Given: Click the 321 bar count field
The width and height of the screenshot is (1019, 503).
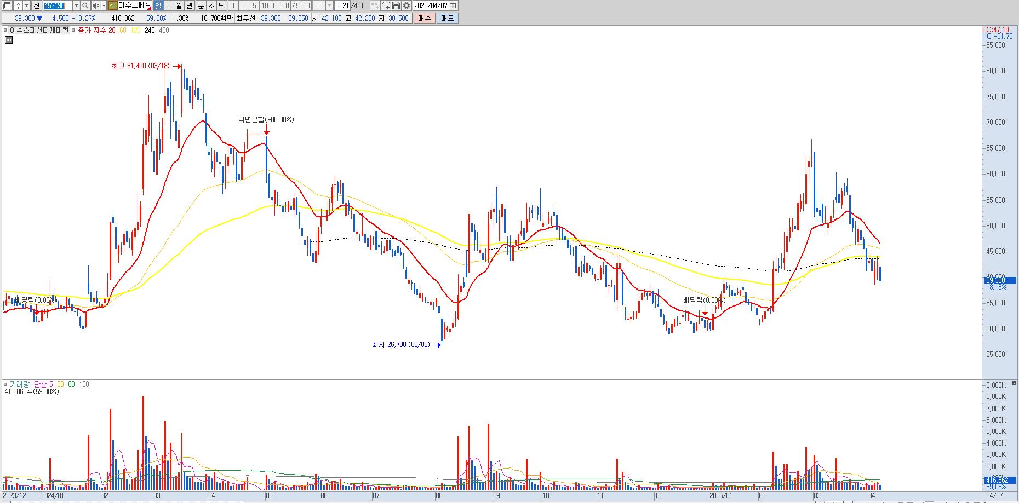Looking at the screenshot, I should pos(343,5).
